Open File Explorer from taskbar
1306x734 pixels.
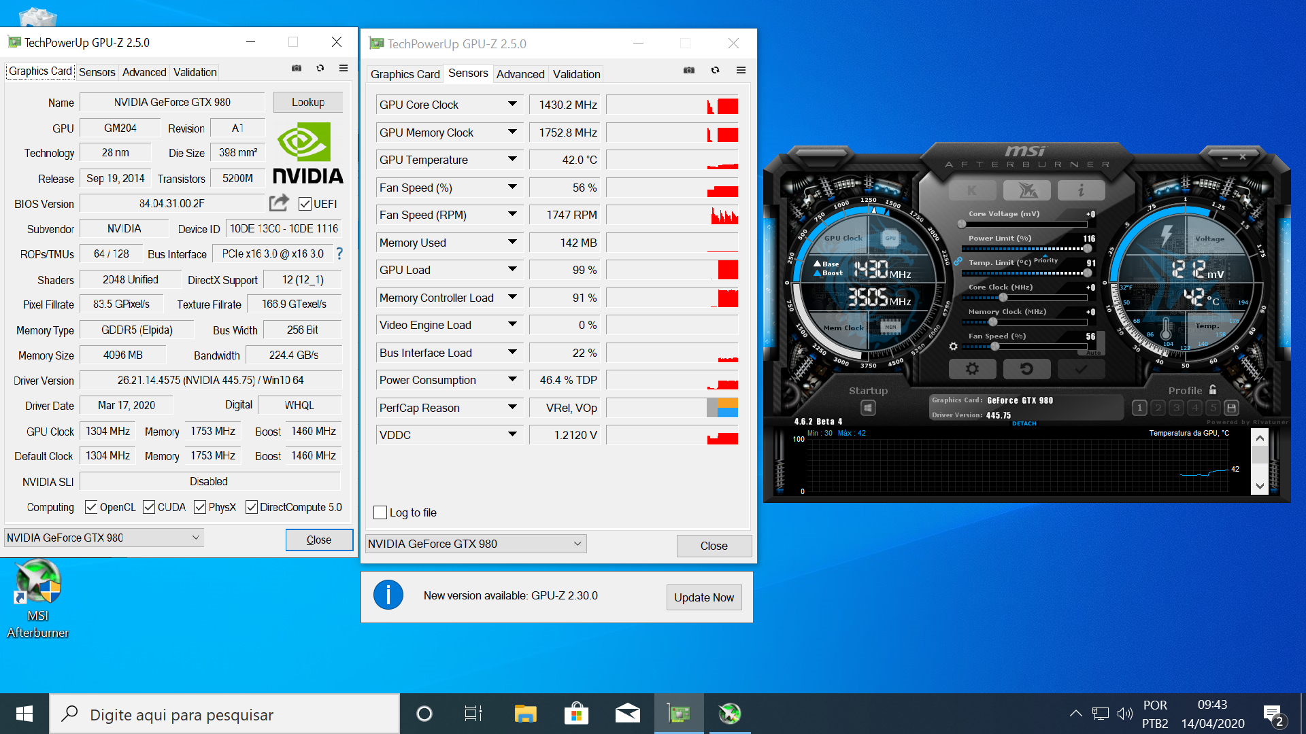pyautogui.click(x=525, y=714)
